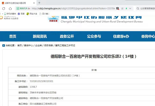The height and width of the screenshot is (106, 155).
Task: Open a new browser tab
Action: (39, 3)
